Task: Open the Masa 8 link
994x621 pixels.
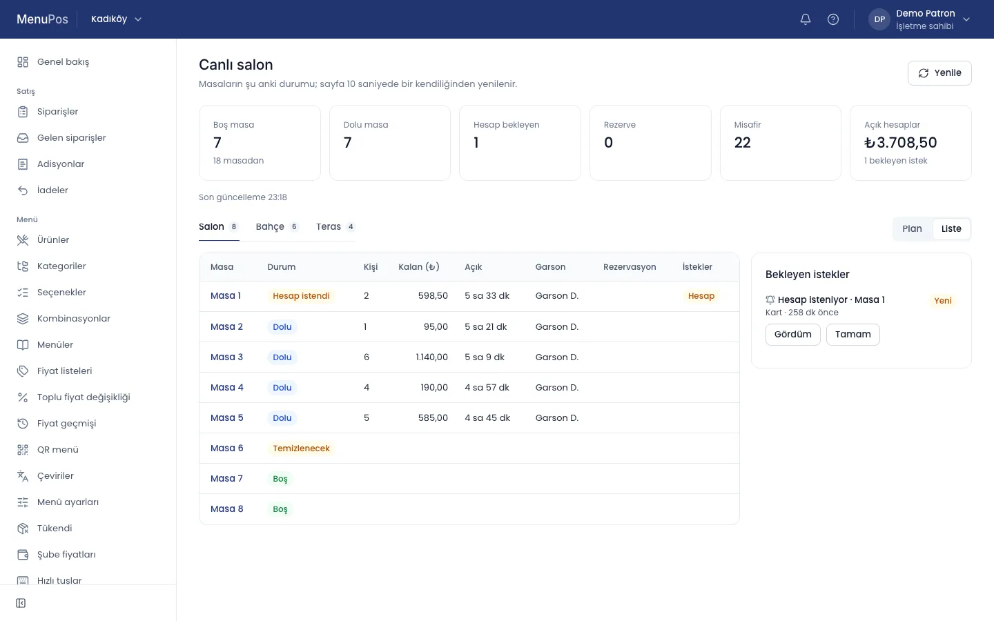Action: [x=227, y=509]
